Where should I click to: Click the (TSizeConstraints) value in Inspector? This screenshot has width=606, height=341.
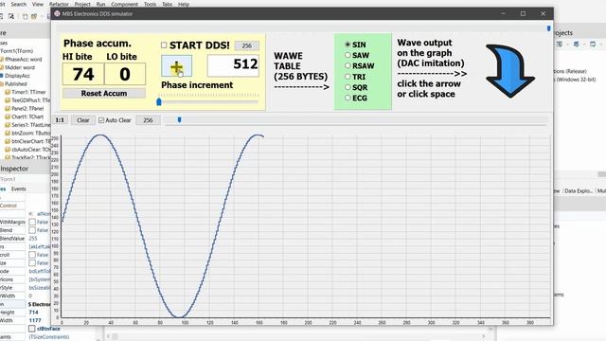(x=49, y=337)
